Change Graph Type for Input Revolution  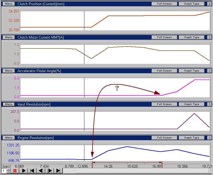click(192, 104)
